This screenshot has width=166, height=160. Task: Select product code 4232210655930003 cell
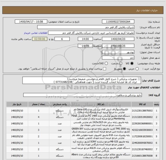coord(142,130)
